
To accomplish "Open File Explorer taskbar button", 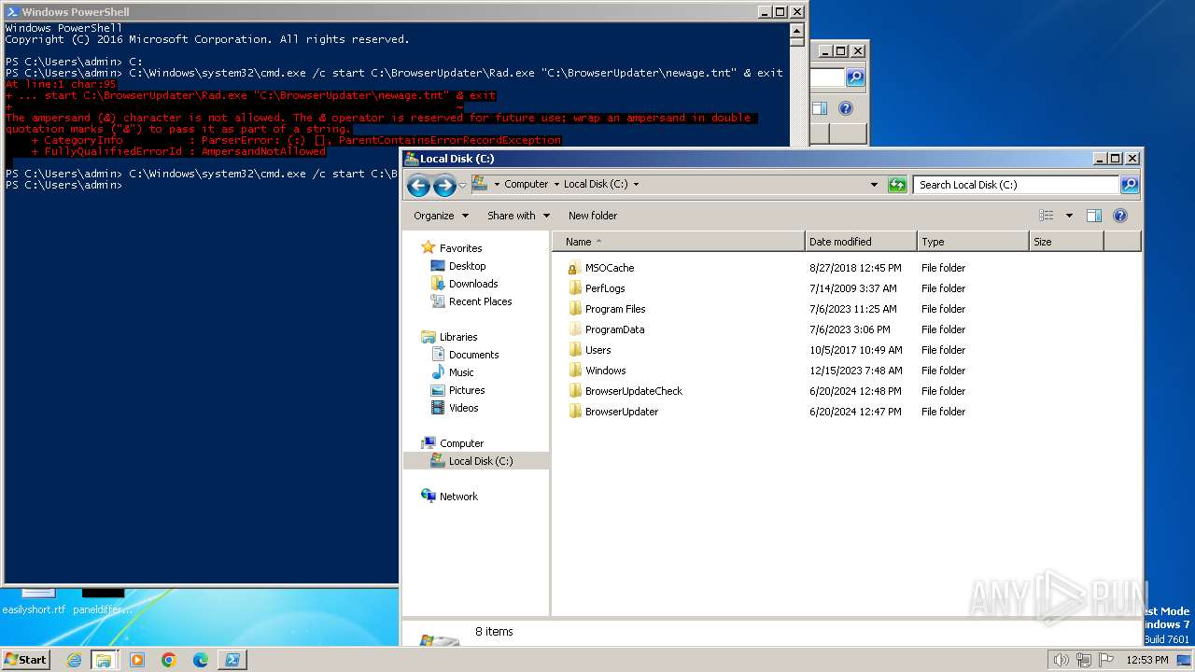I will [x=104, y=660].
